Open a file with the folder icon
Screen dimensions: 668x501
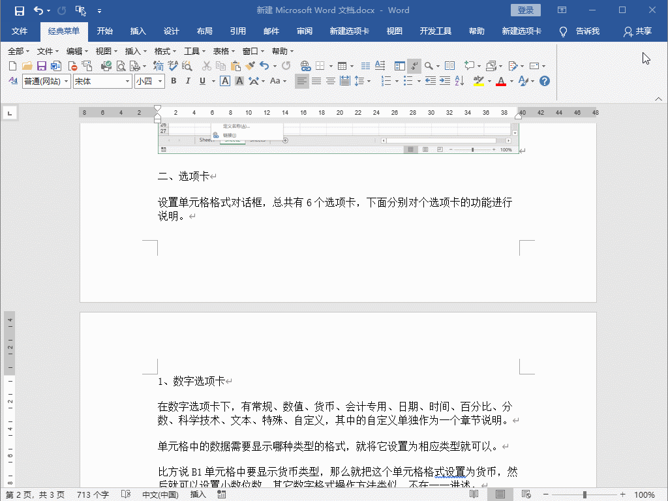point(27,66)
